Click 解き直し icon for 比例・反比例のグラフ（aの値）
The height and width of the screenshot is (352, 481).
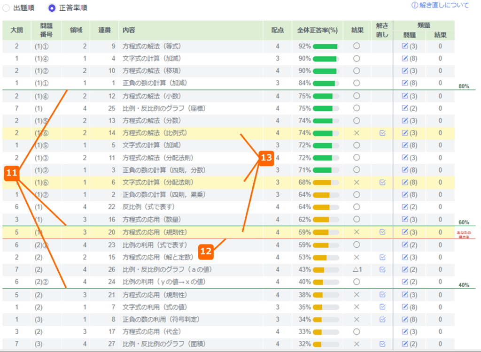382,269
